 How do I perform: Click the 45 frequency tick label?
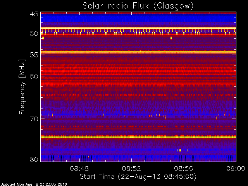(x=34, y=14)
